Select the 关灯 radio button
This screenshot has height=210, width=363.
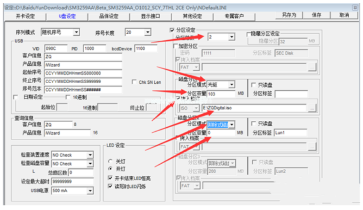pyautogui.click(x=110, y=161)
